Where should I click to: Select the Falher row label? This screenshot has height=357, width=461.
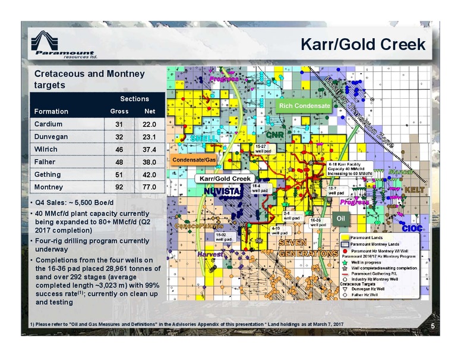tap(45, 162)
